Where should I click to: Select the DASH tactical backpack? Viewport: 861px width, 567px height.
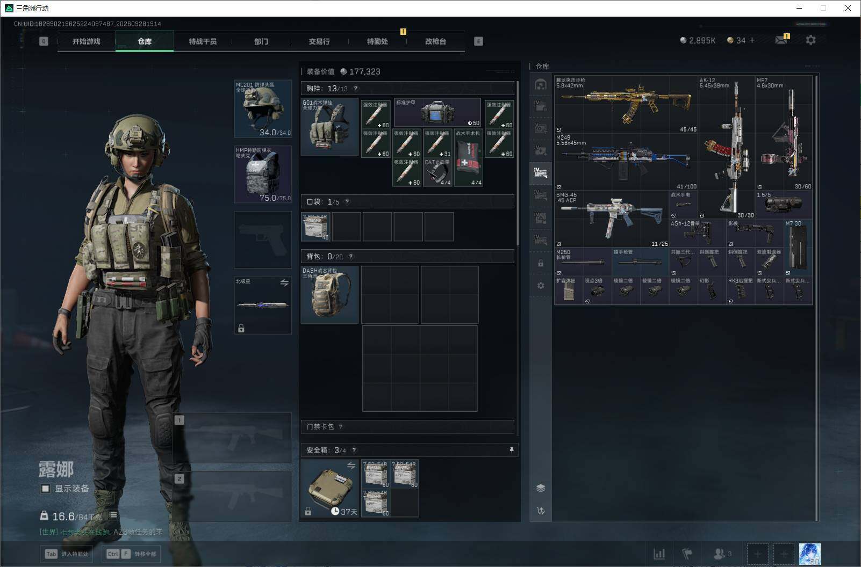coord(329,295)
